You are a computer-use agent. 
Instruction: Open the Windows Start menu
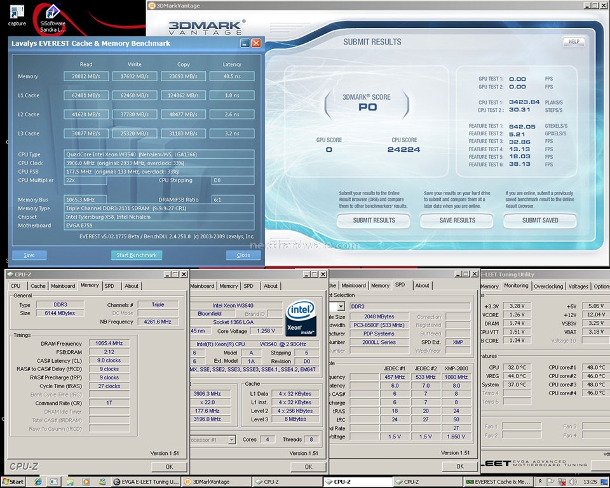coord(13,482)
